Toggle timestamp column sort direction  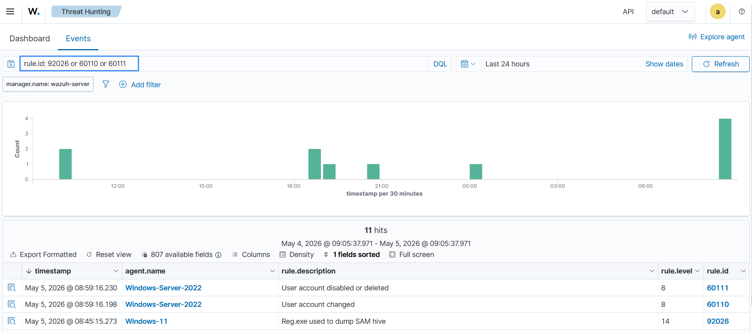(29, 271)
